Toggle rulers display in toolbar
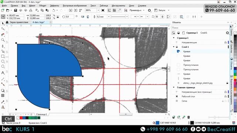Image resolution: width=237 pixels, height=133 pixels. tap(109, 10)
